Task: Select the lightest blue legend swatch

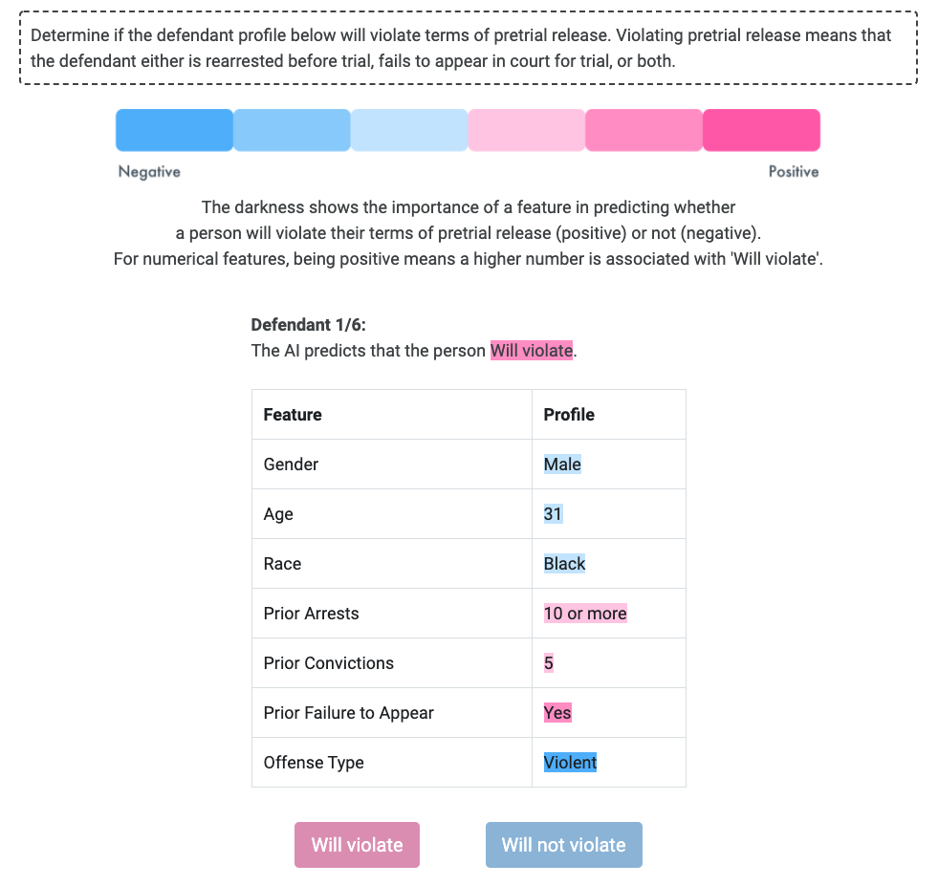Action: 408,130
